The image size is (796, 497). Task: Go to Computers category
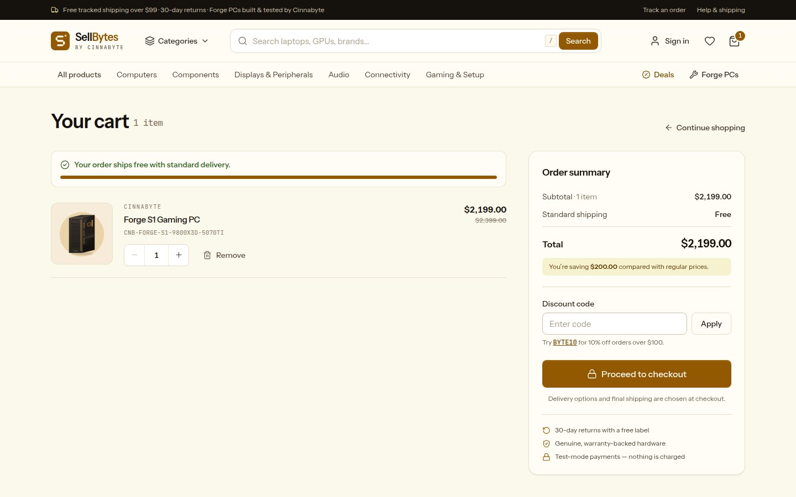(137, 75)
